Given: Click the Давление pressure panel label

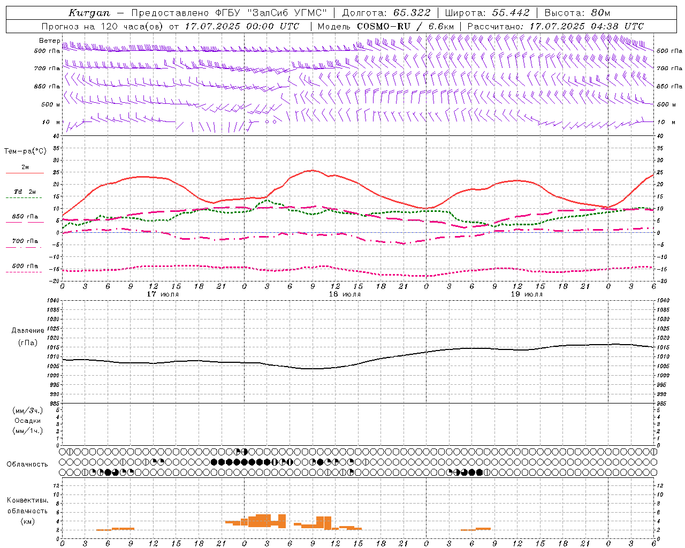Looking at the screenshot, I should (27, 331).
